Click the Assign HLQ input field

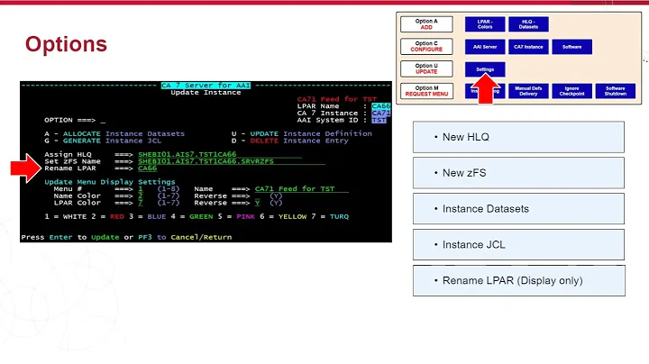coord(220,155)
